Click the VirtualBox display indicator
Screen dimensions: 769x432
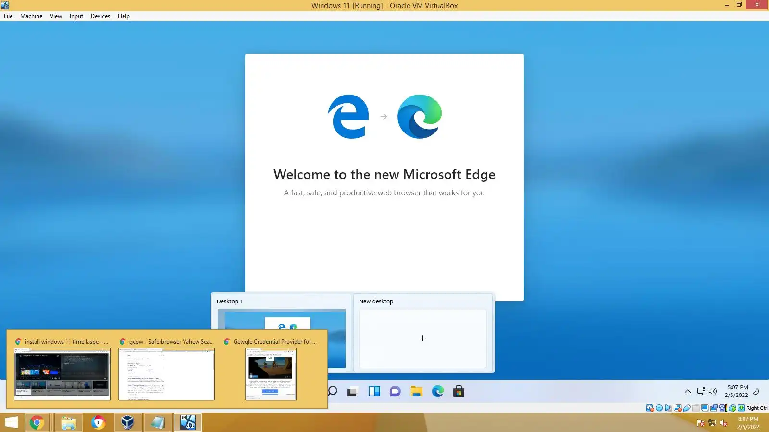(705, 408)
